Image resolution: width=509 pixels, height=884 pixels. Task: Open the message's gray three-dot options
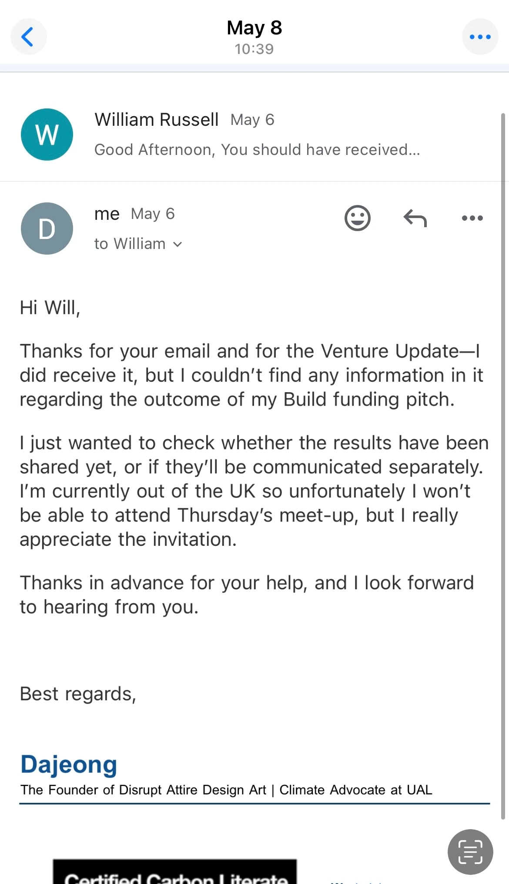pos(472,218)
